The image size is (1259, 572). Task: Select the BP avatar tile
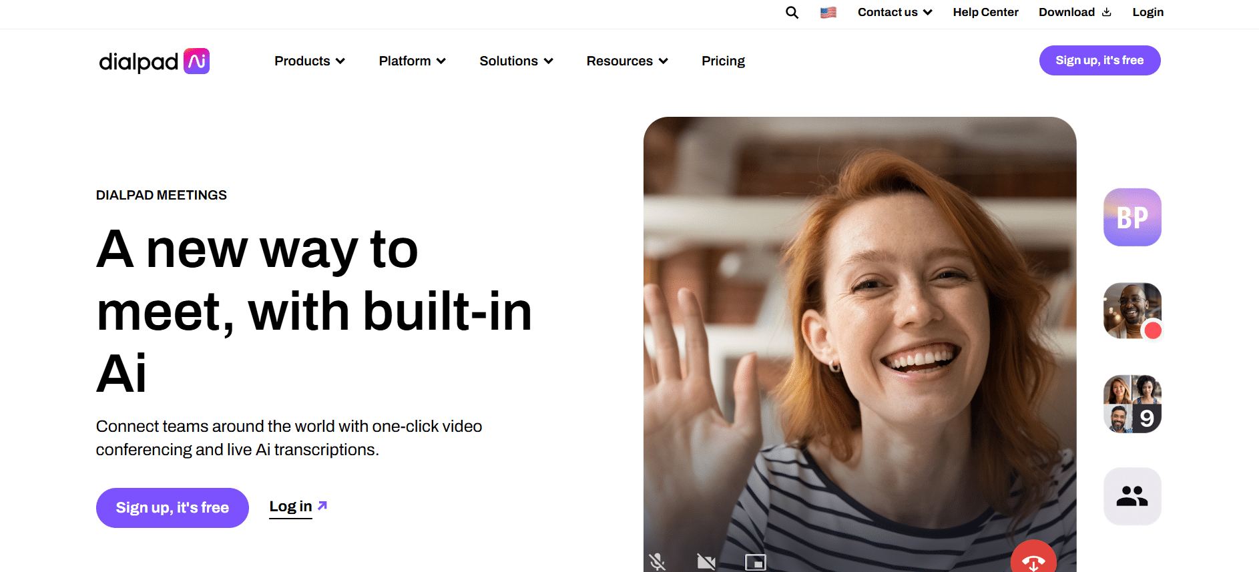[x=1132, y=217]
